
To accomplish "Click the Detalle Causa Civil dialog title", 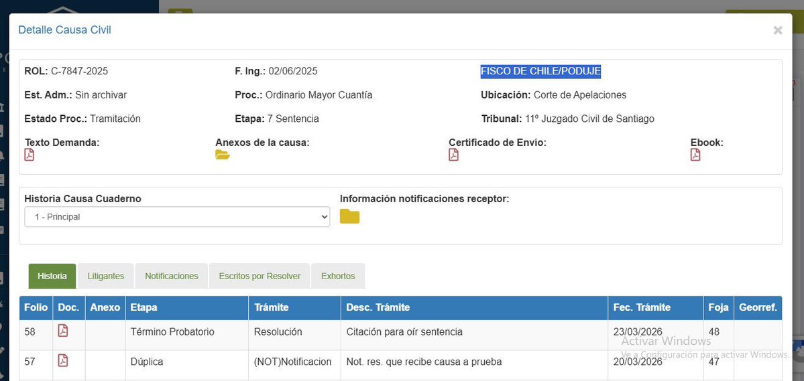I will coord(64,29).
